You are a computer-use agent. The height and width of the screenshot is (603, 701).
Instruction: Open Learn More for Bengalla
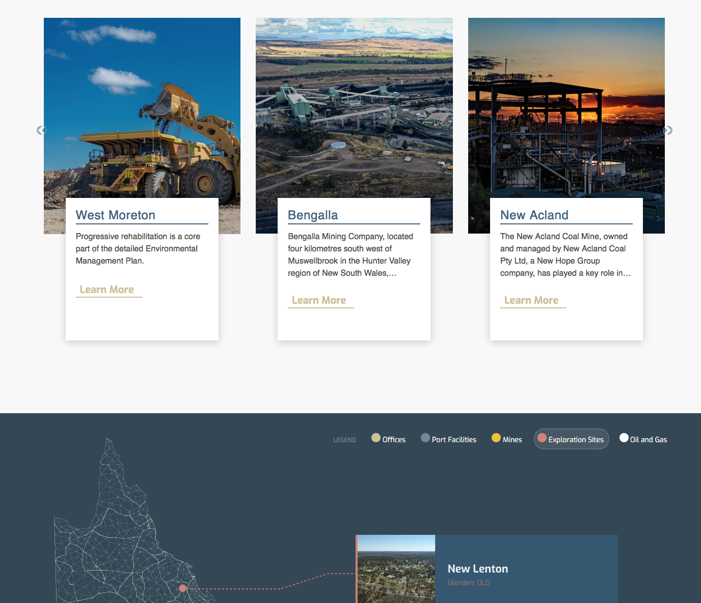(x=319, y=300)
